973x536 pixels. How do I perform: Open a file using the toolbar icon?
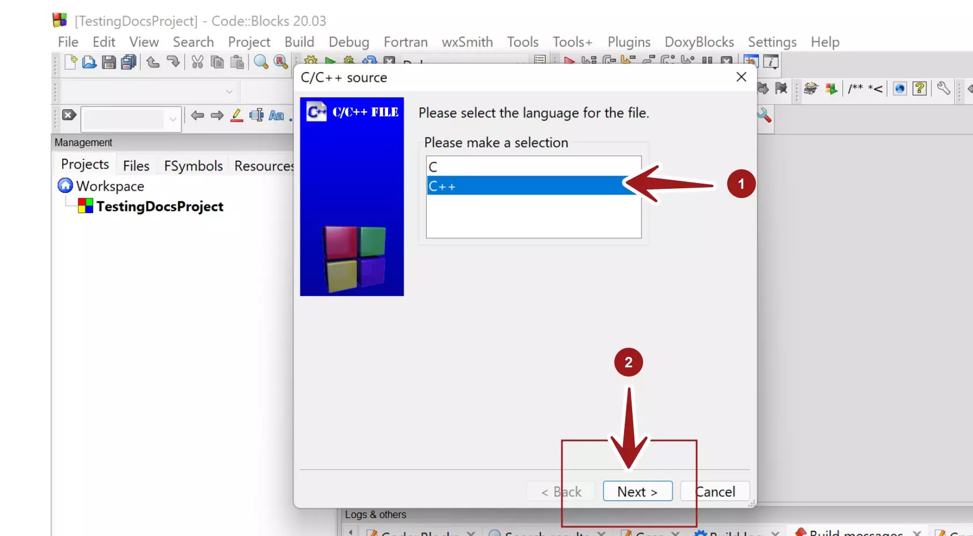click(x=89, y=62)
